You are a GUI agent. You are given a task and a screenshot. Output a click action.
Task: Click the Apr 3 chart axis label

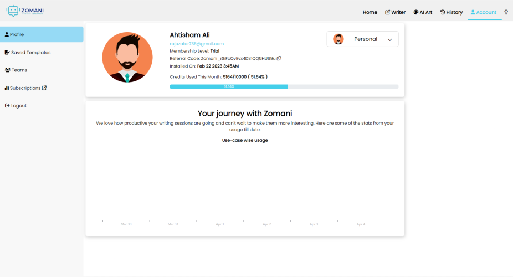click(314, 224)
